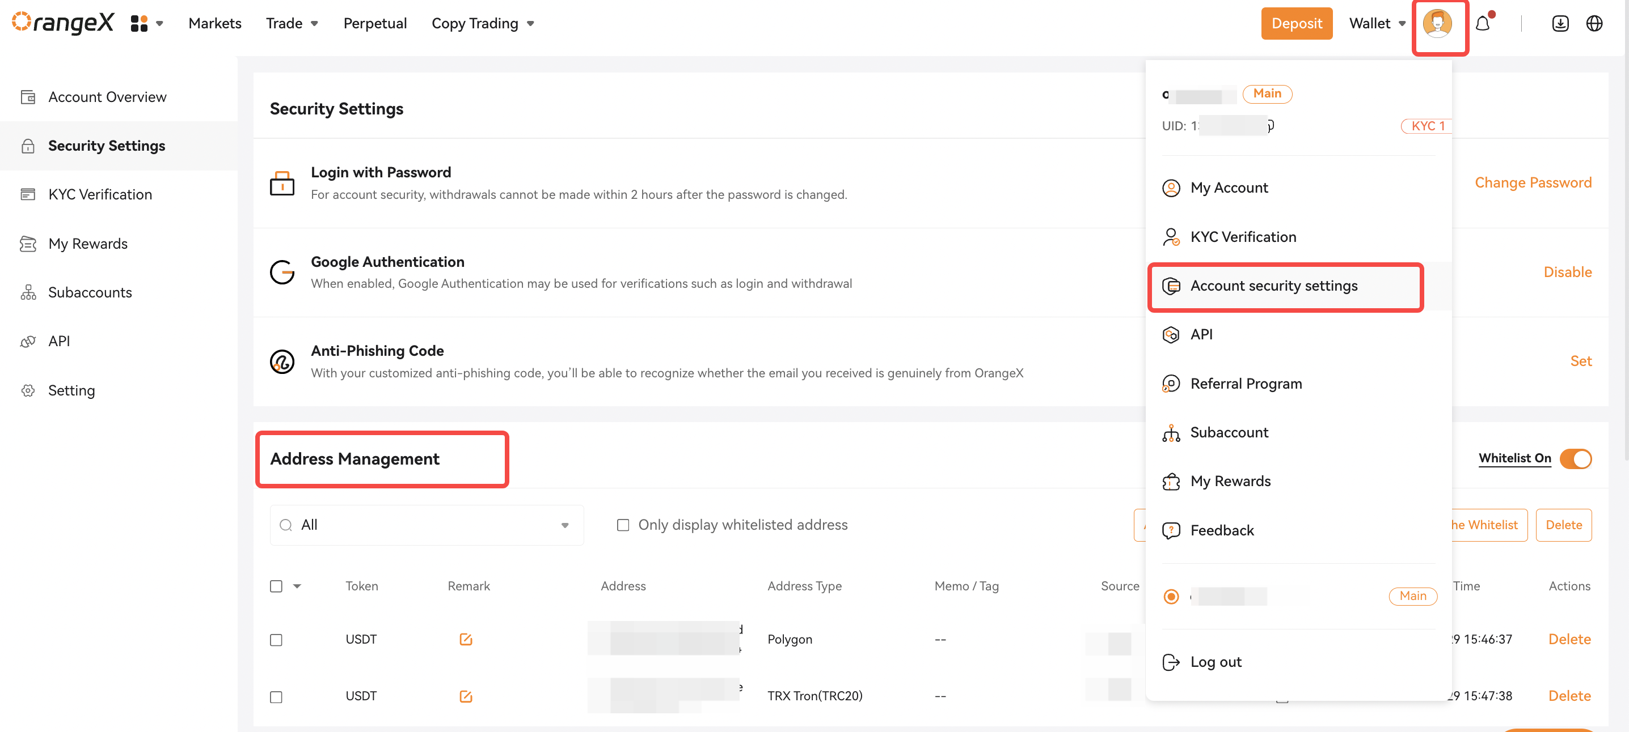The width and height of the screenshot is (1629, 732).
Task: Edit remark for TRX Tron USDT address
Action: pos(466,696)
